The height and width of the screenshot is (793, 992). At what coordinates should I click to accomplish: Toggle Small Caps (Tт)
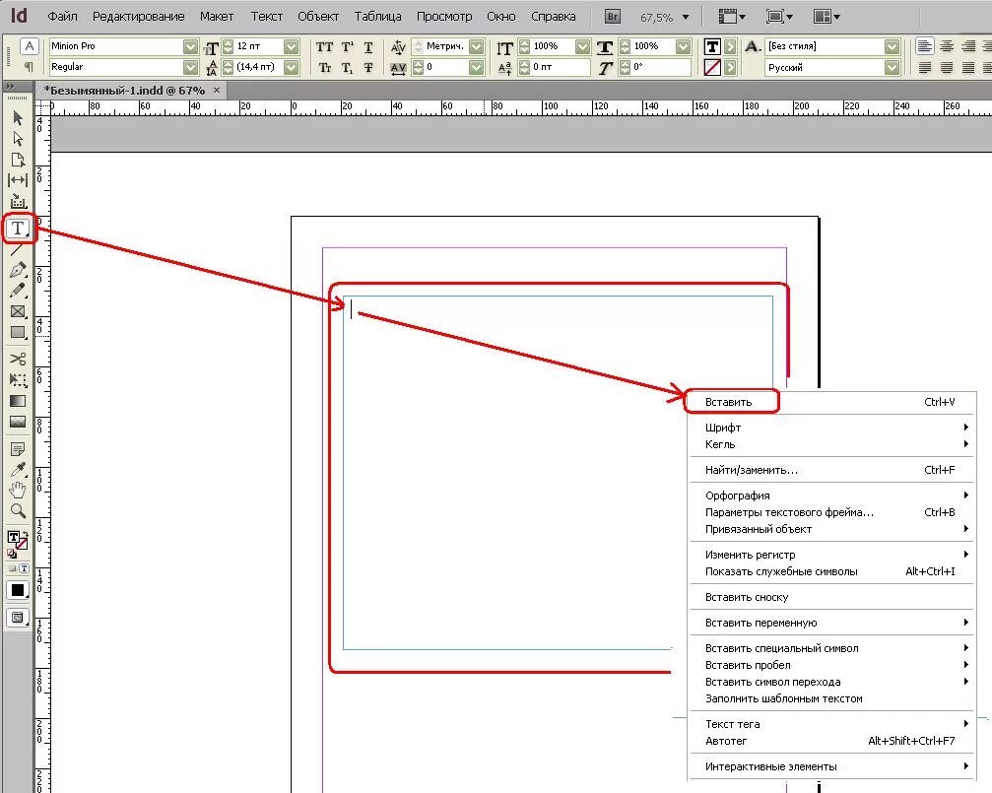(x=324, y=67)
